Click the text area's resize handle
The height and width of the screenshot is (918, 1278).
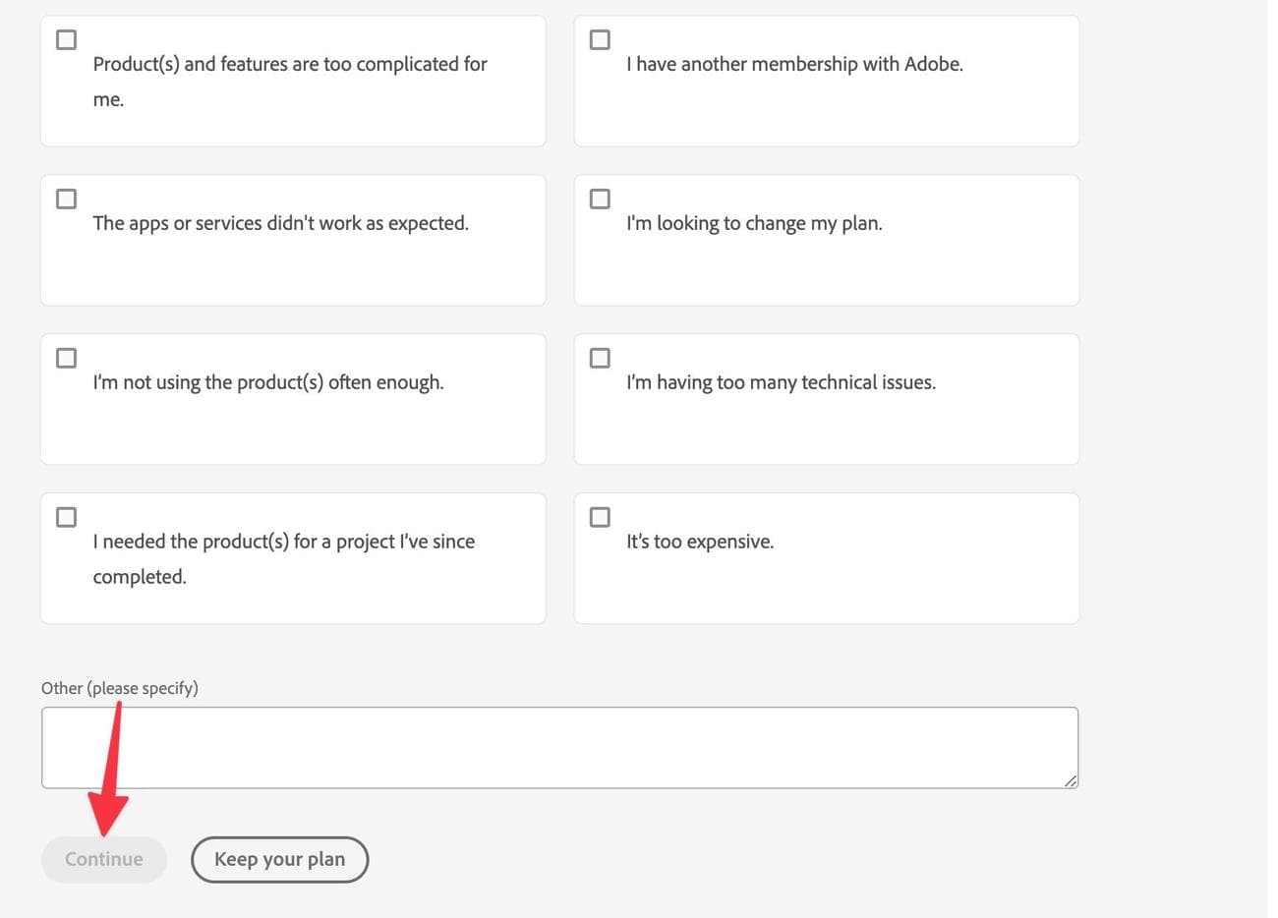[x=1071, y=780]
